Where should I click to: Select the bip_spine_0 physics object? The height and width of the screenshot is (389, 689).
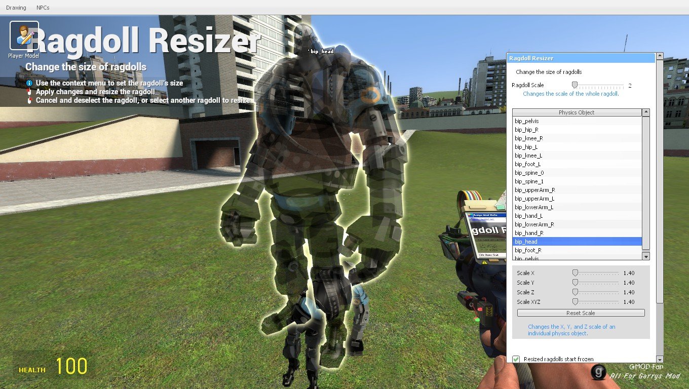tap(577, 173)
